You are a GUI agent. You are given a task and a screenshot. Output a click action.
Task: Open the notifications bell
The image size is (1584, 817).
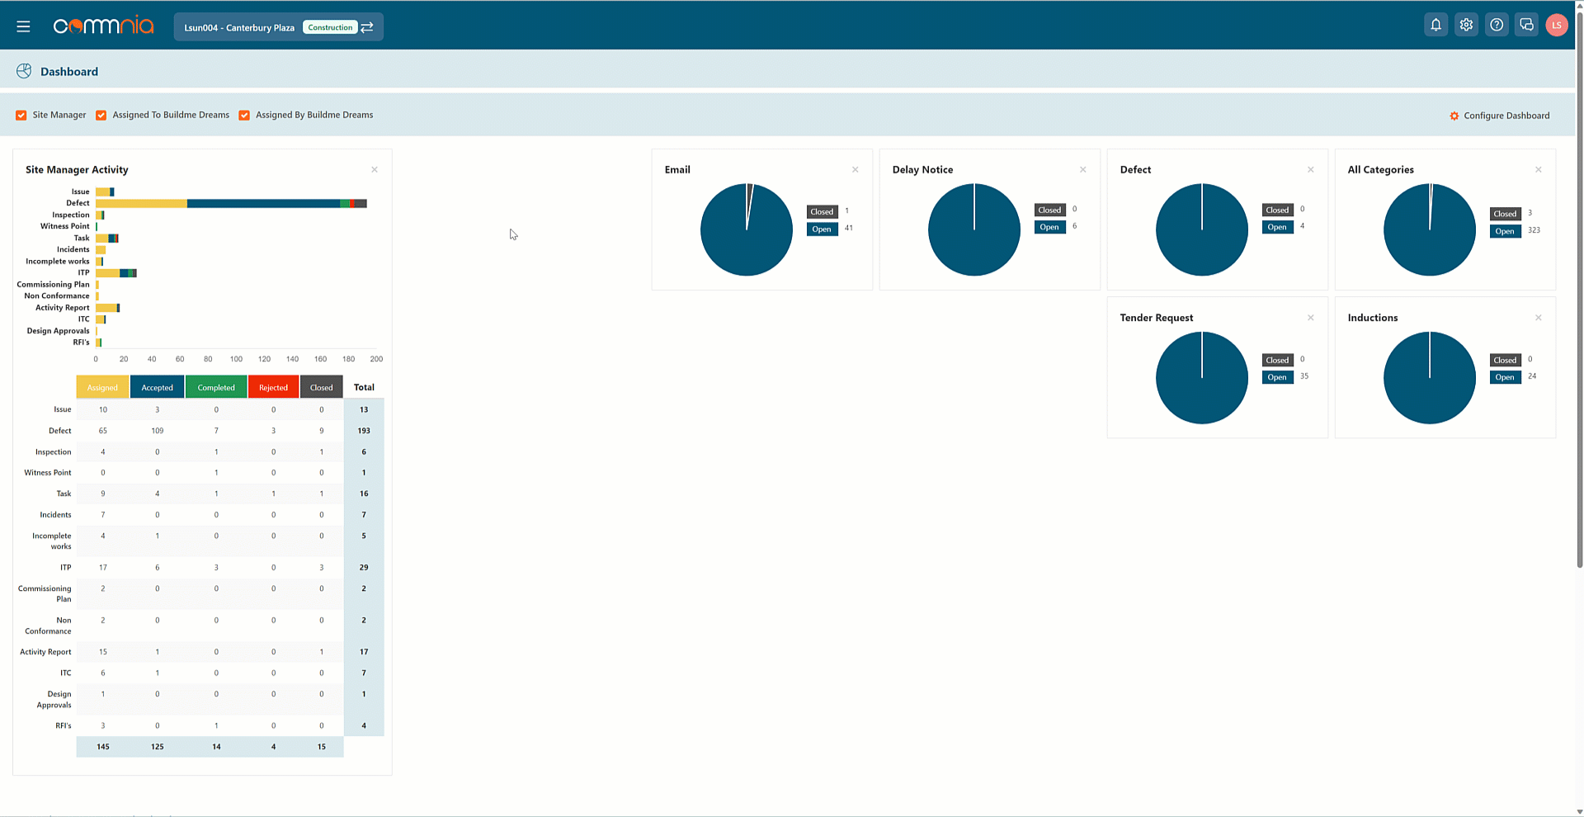click(1435, 25)
